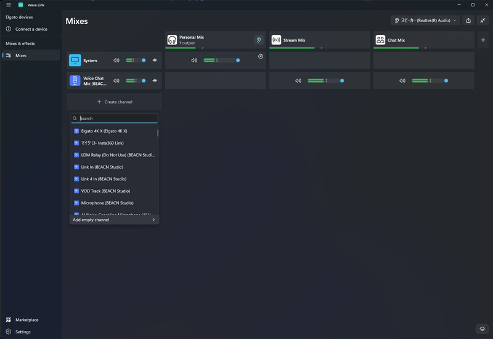Expand the Add empty channel submenu
Viewport: 493px width, 339px height.
114,220
